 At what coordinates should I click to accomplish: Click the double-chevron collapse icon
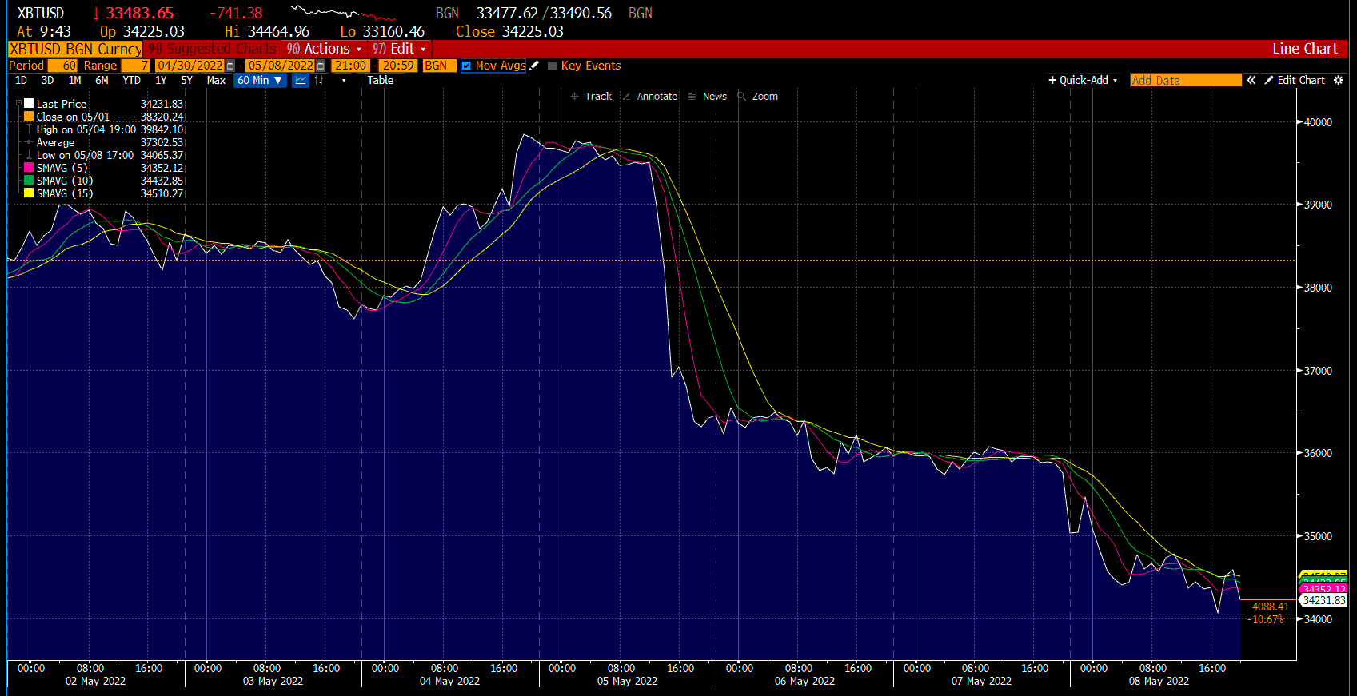(x=1251, y=81)
